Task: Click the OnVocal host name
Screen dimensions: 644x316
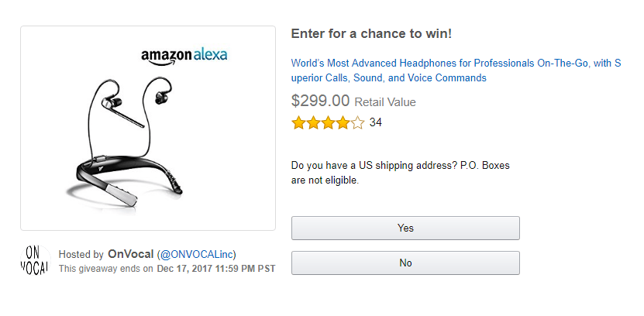Action: [x=130, y=254]
